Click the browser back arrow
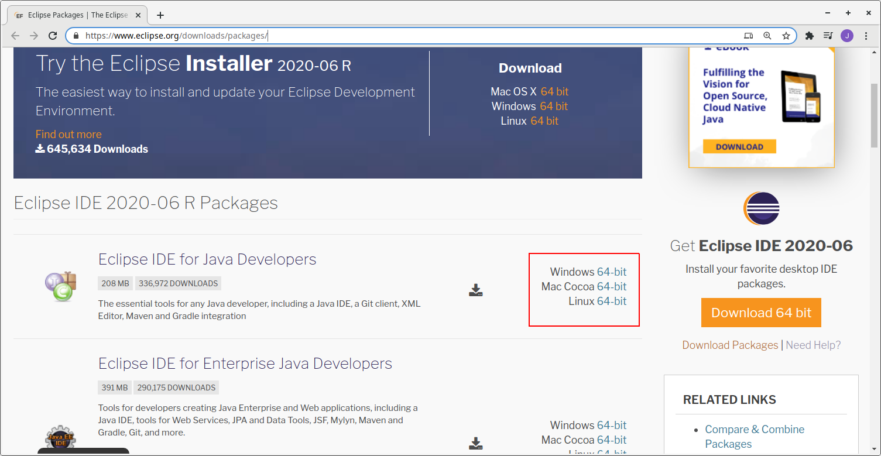 (15, 36)
